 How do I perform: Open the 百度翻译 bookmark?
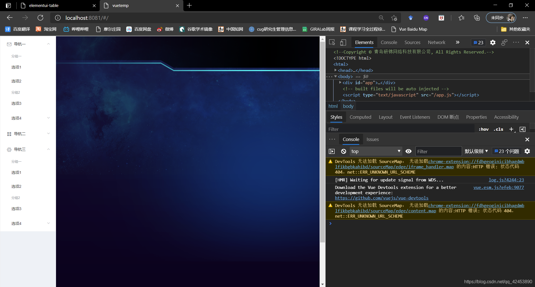click(x=18, y=29)
